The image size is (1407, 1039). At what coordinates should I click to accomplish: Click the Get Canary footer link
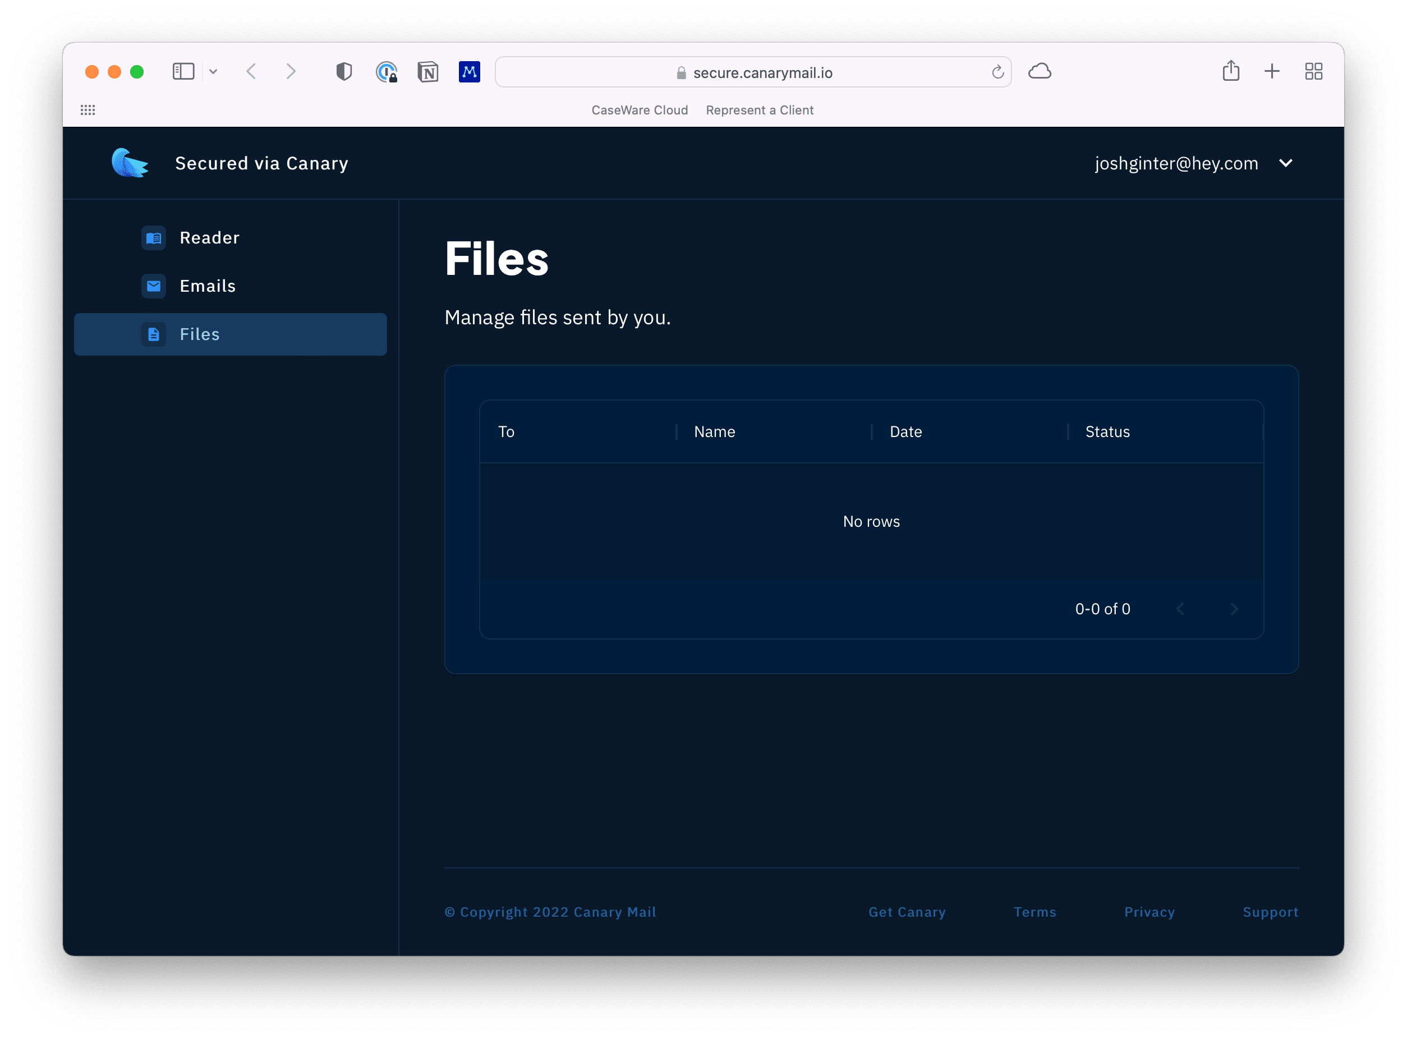tap(908, 911)
